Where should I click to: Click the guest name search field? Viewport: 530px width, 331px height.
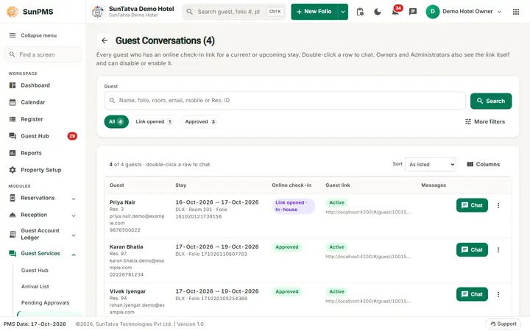[285, 100]
